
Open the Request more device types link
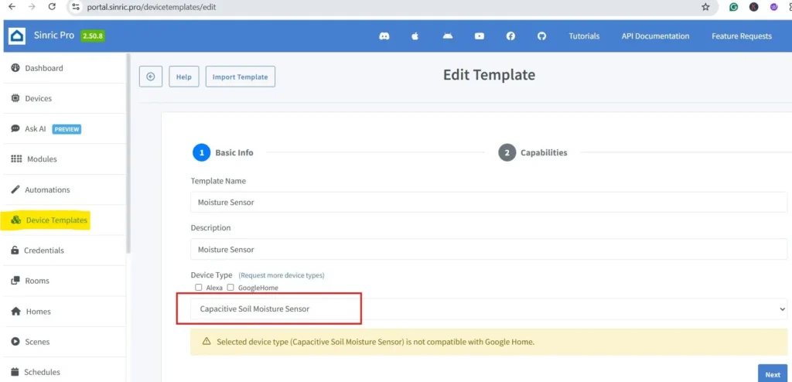(282, 275)
